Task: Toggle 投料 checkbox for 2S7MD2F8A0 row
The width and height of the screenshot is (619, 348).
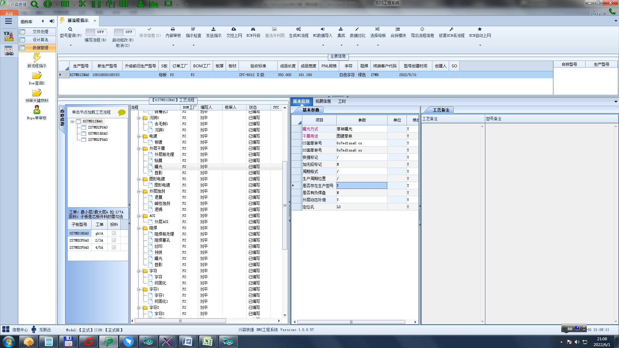Action: [114, 240]
